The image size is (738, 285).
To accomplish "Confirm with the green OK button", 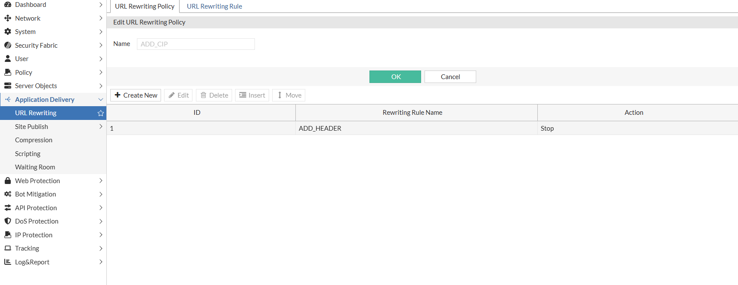I will click(395, 77).
